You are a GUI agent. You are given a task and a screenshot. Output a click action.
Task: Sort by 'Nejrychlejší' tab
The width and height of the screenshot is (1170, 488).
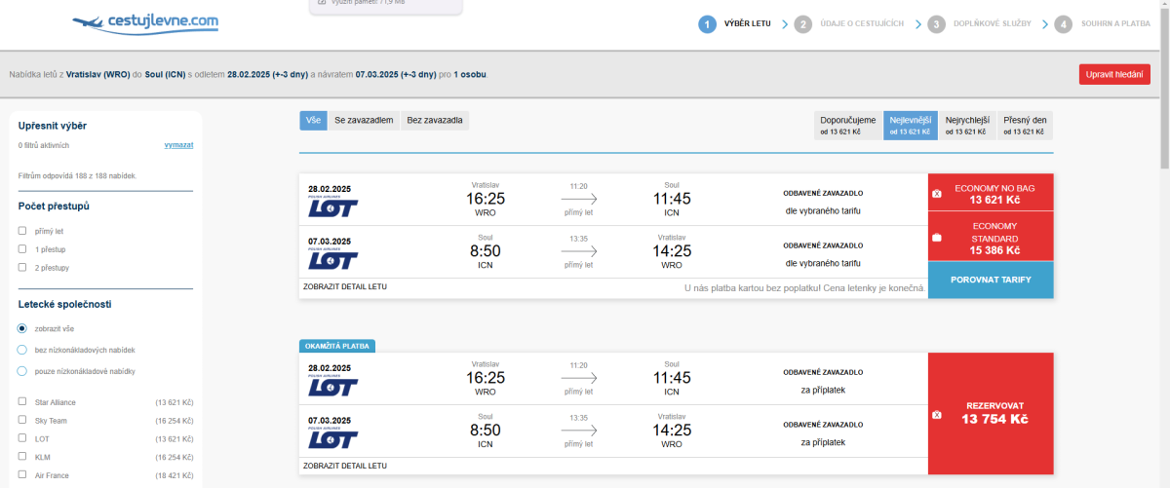point(965,125)
